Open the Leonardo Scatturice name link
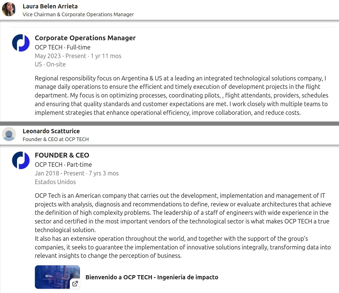The image size is (339, 293). click(51, 131)
